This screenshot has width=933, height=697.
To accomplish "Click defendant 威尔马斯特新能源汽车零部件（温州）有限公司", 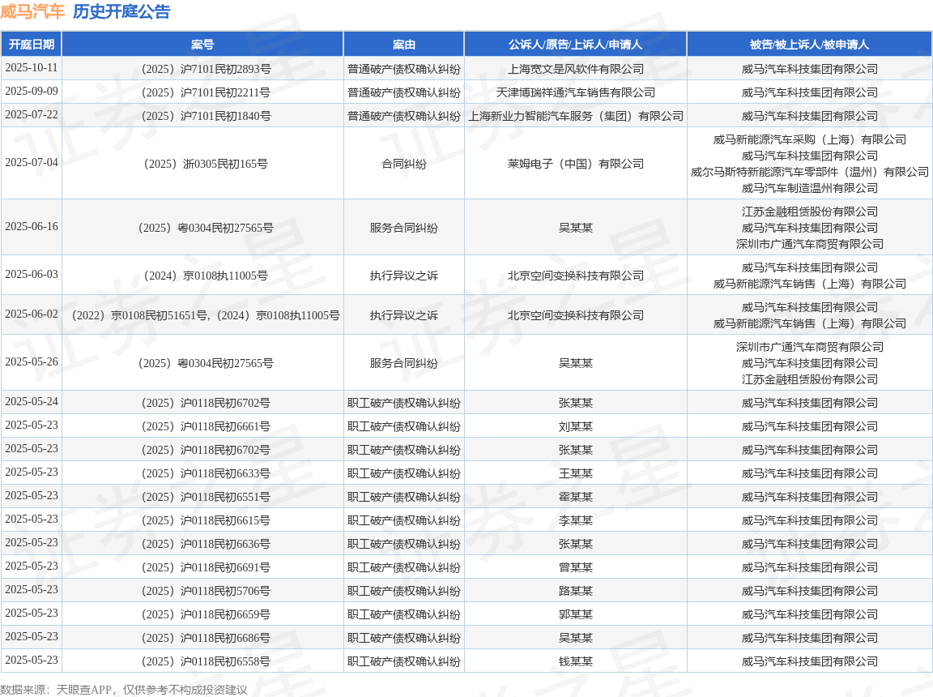I will 809,172.
